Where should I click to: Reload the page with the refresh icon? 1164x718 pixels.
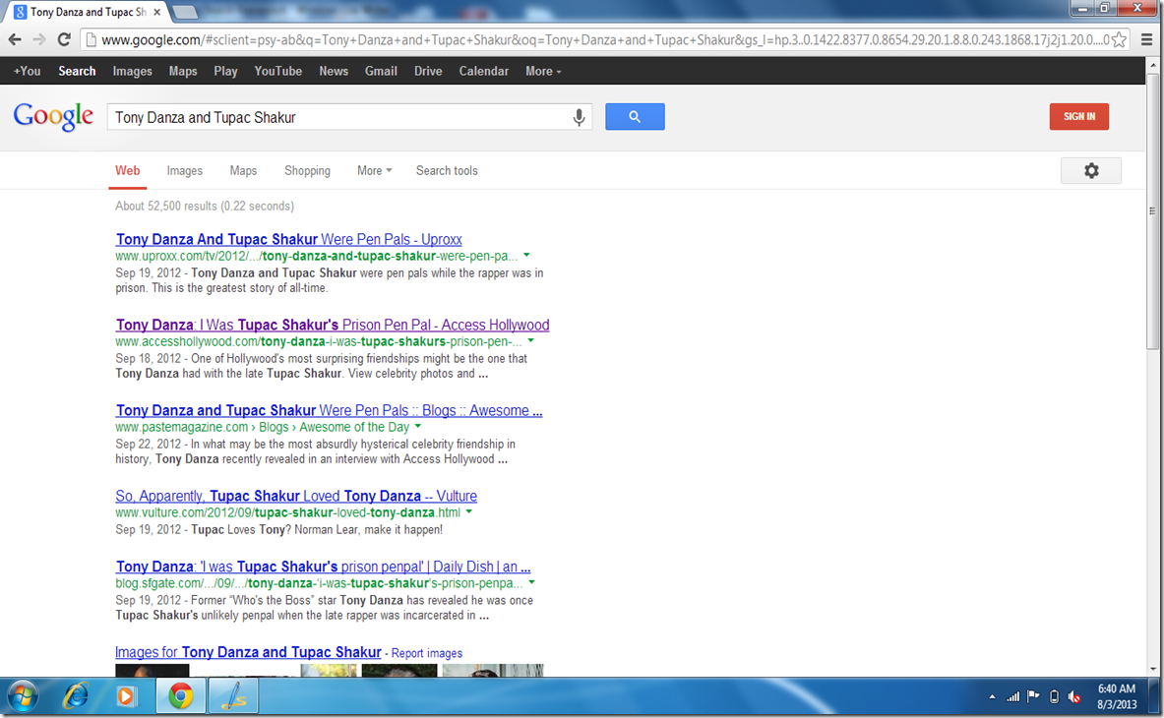64,40
